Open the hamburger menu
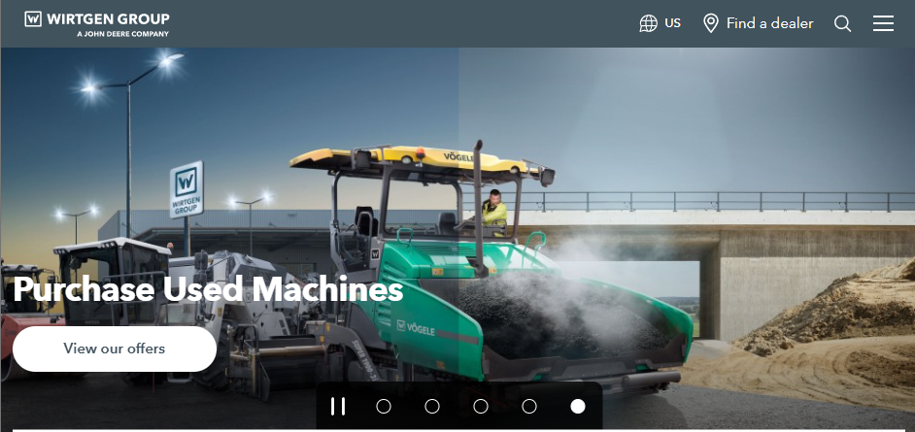 click(884, 23)
